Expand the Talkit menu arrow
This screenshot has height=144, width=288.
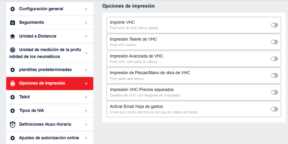pos(86,97)
